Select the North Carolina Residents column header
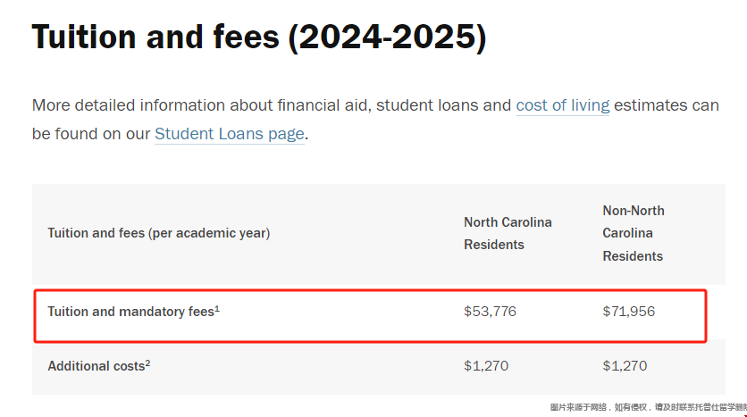The width and height of the screenshot is (747, 417). click(508, 233)
